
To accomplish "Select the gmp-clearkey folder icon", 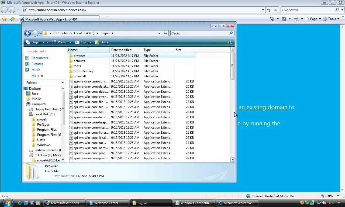I will pos(71,71).
